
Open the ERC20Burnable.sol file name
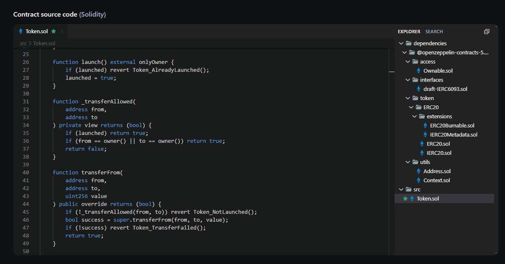[x=452, y=125]
